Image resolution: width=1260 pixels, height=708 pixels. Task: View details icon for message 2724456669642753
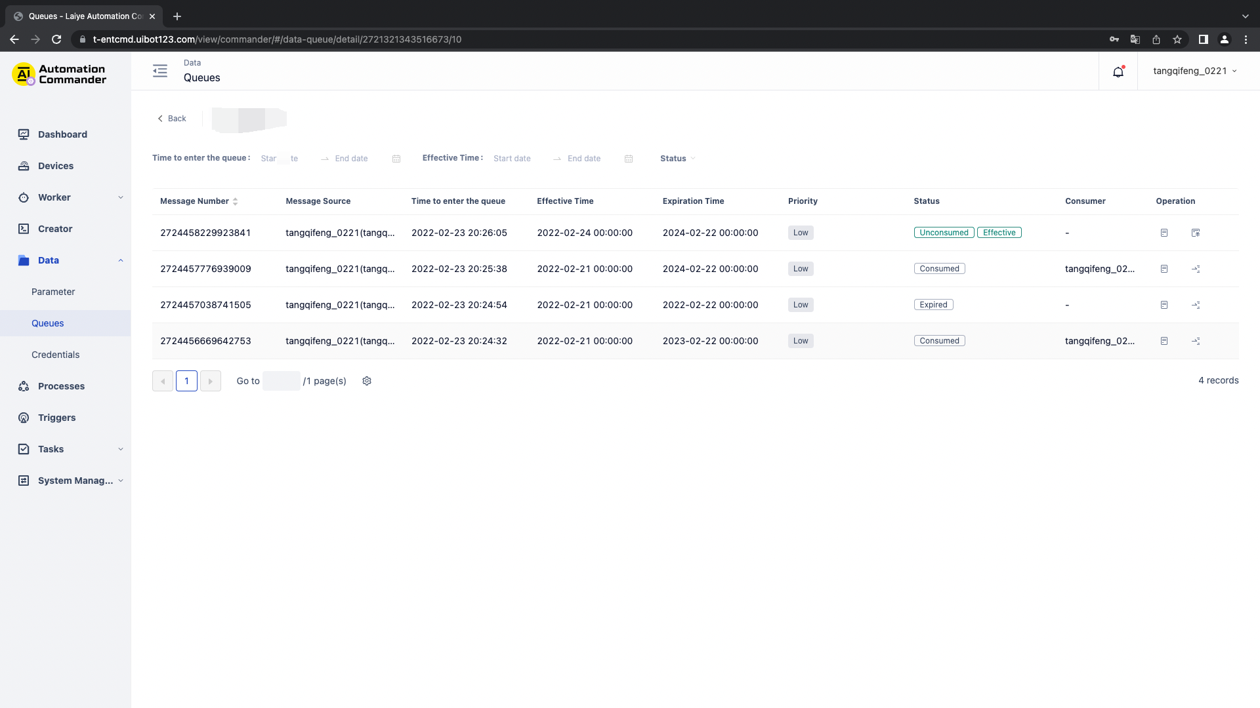click(1164, 341)
